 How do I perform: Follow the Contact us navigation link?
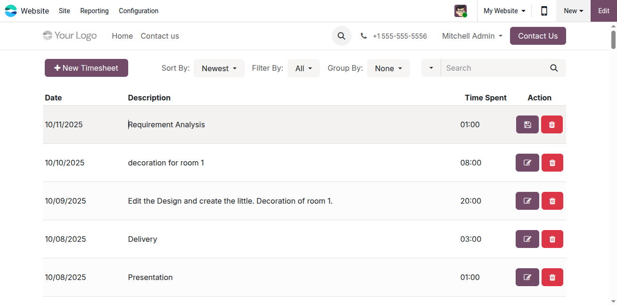(x=160, y=36)
